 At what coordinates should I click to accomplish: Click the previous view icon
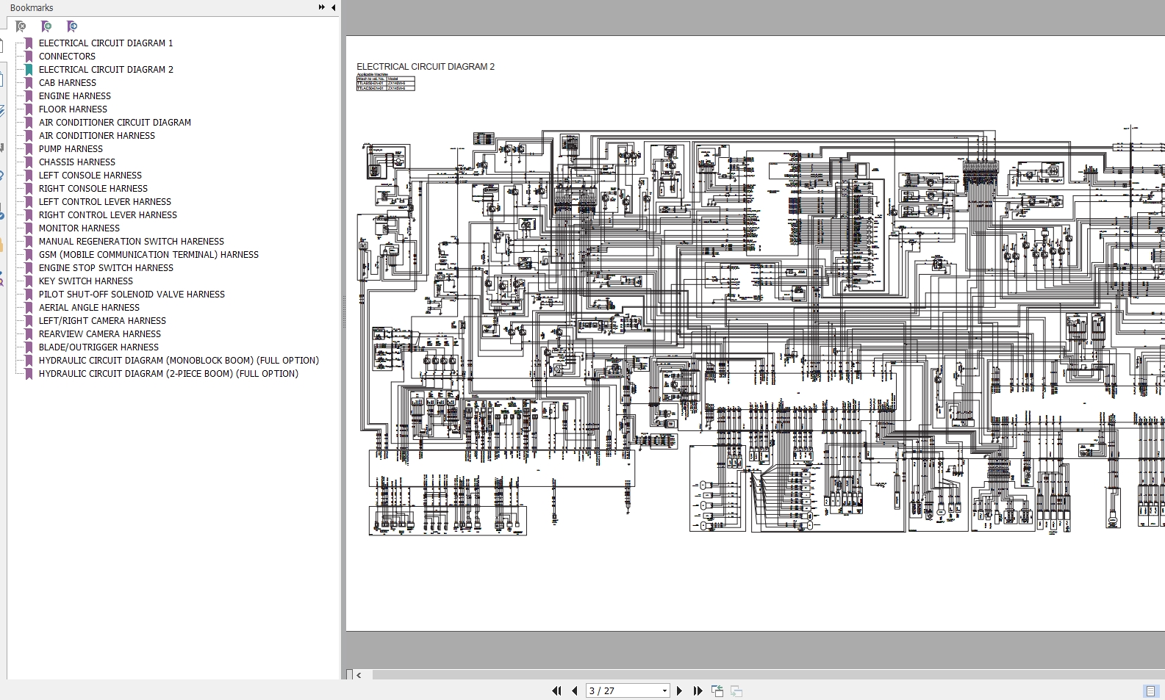717,690
